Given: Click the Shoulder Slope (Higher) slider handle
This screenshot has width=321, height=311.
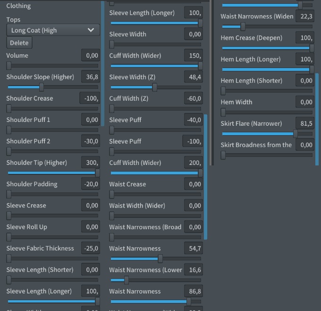Looking at the screenshot, I should click(x=42, y=87).
